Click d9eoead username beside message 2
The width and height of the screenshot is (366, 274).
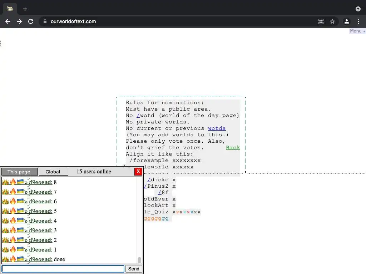click(40, 240)
